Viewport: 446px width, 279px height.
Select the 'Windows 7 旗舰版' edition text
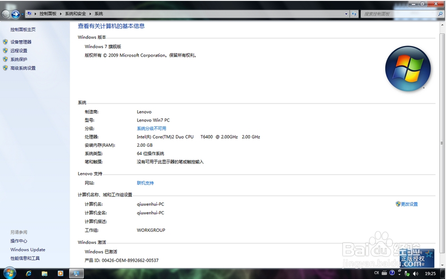click(x=103, y=47)
